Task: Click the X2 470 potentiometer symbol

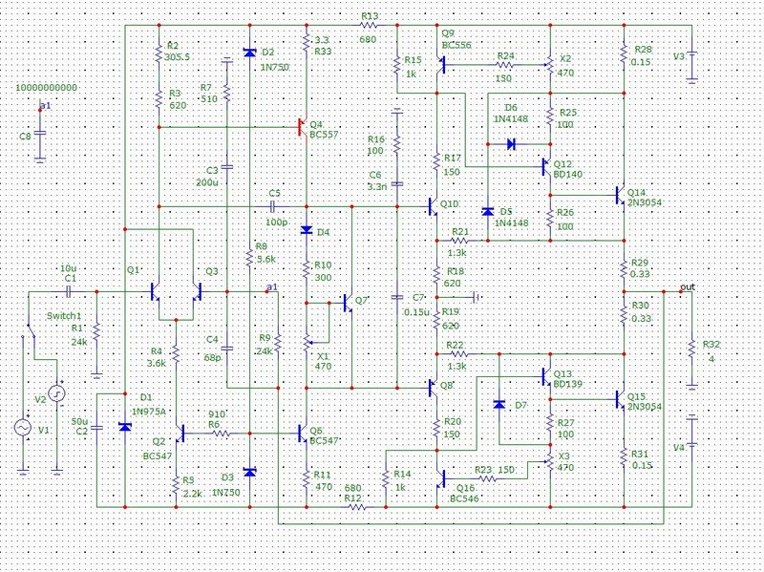Action: [x=550, y=64]
